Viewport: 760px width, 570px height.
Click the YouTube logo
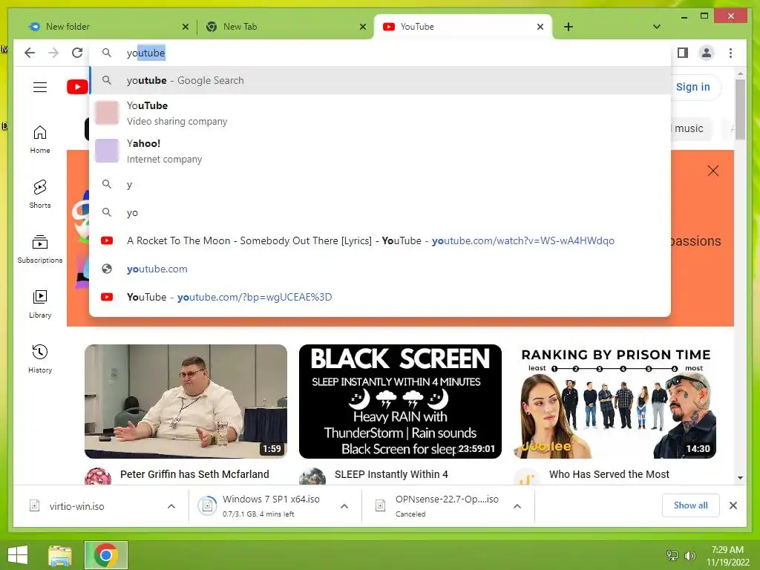77,88
